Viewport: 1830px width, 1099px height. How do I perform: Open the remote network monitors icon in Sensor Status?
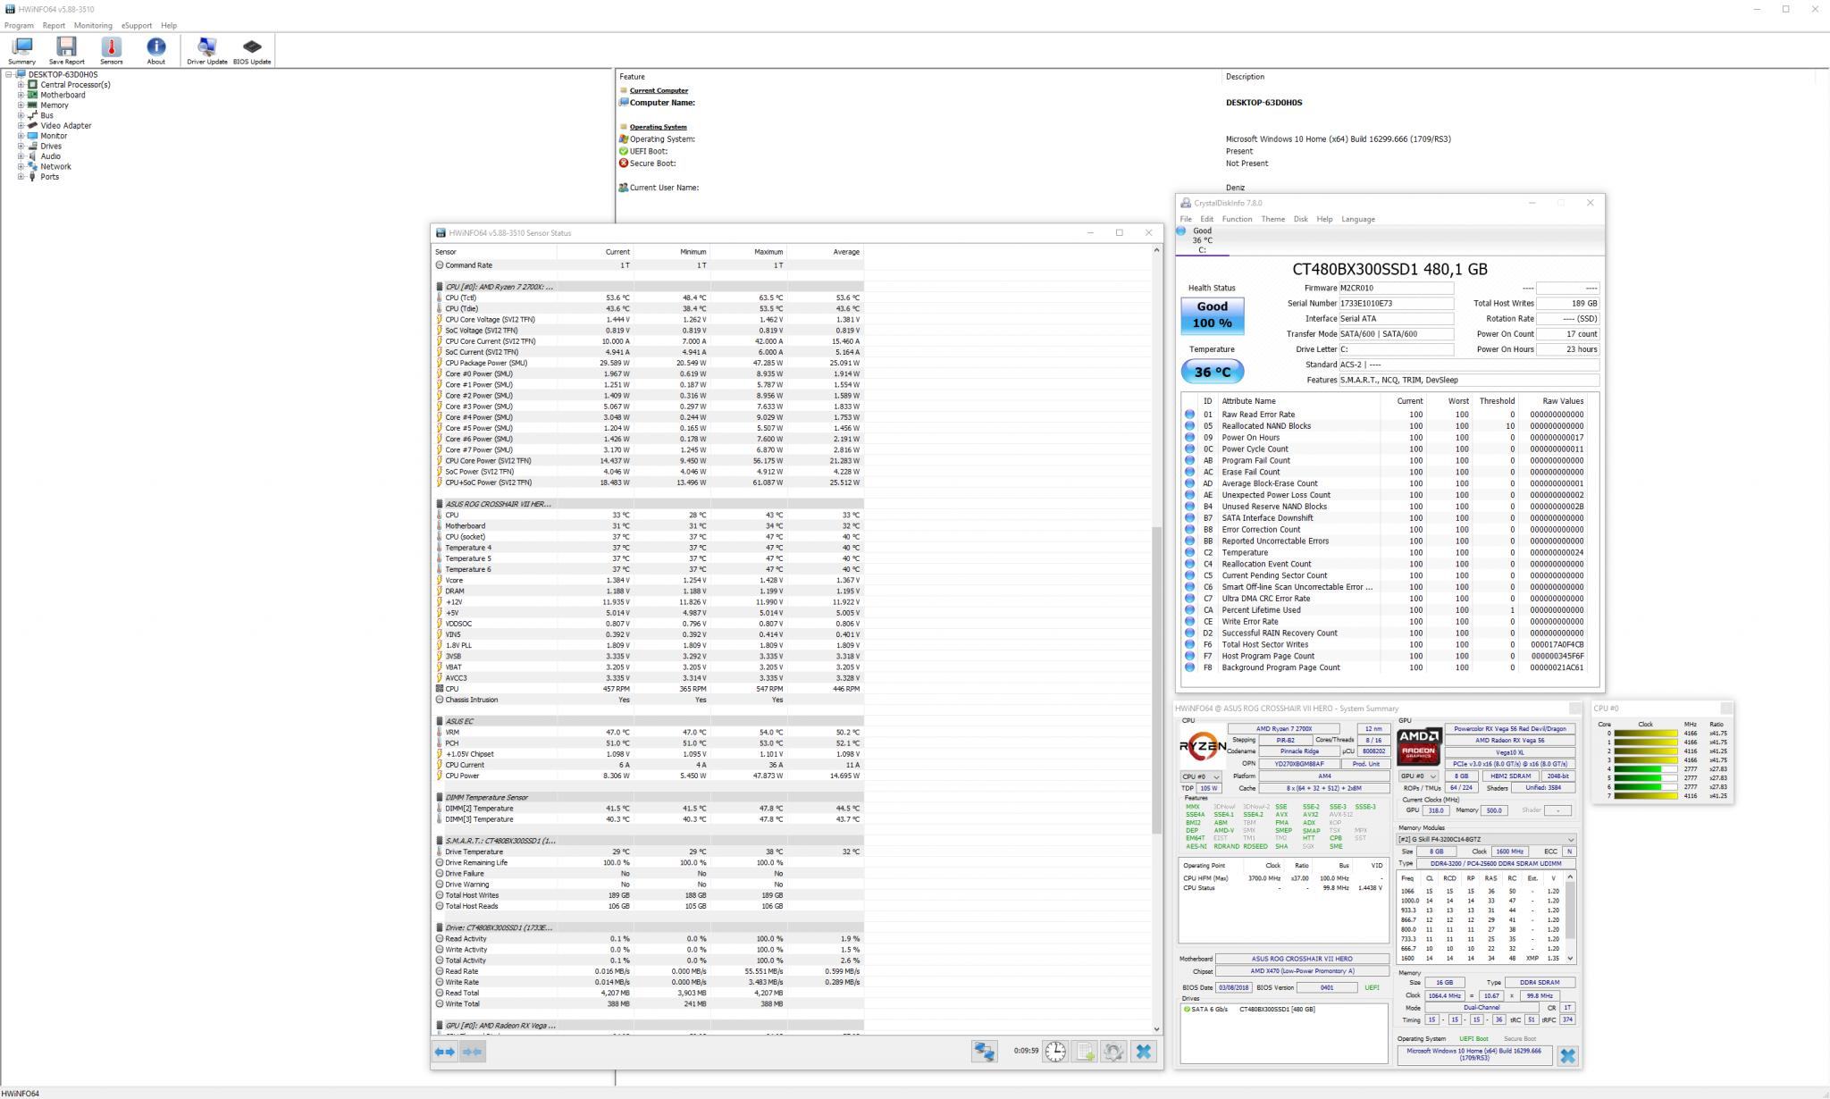pos(984,1052)
